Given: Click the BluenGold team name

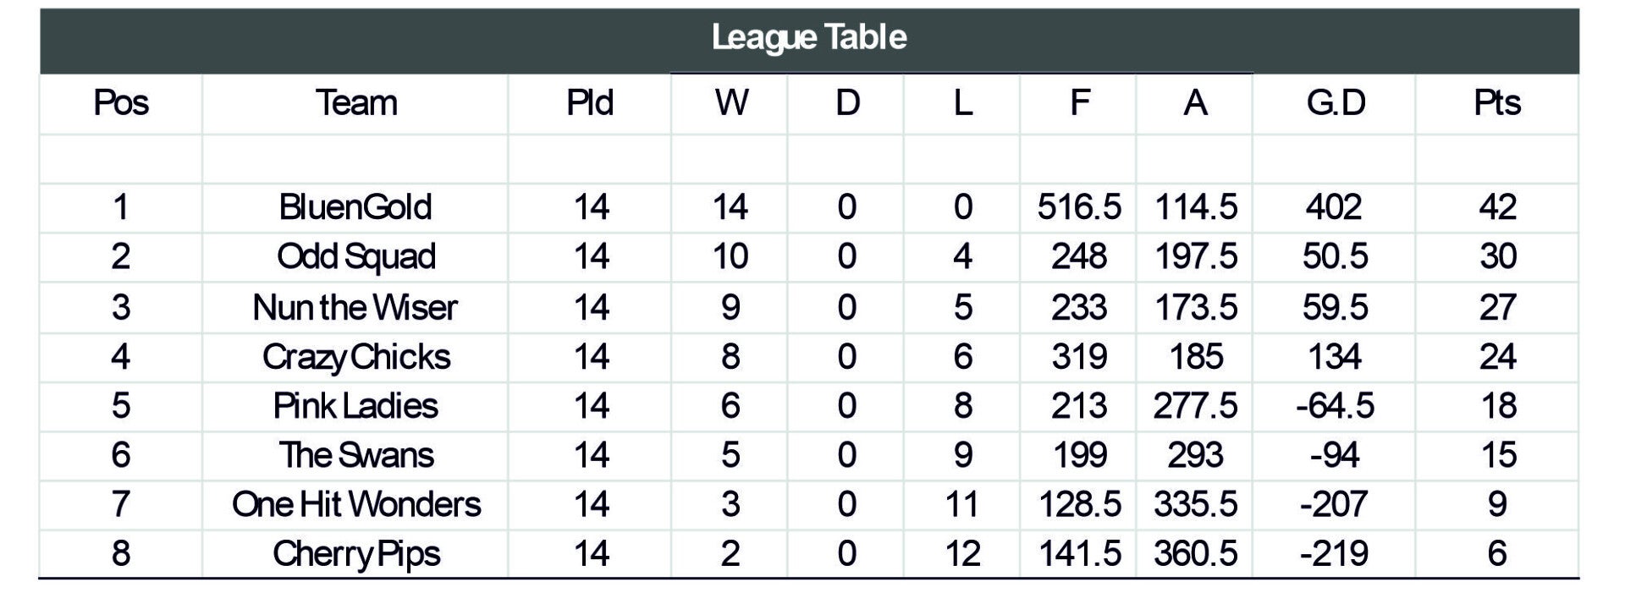Looking at the screenshot, I should coord(355,207).
